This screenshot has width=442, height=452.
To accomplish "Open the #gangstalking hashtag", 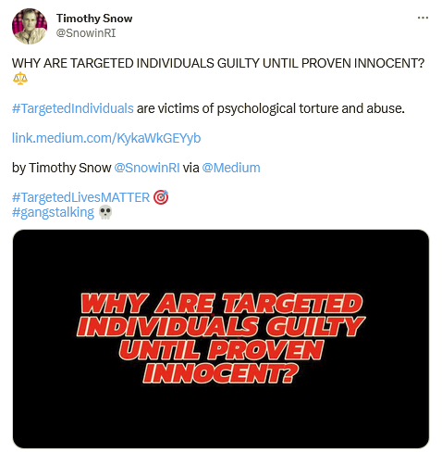I will (53, 213).
